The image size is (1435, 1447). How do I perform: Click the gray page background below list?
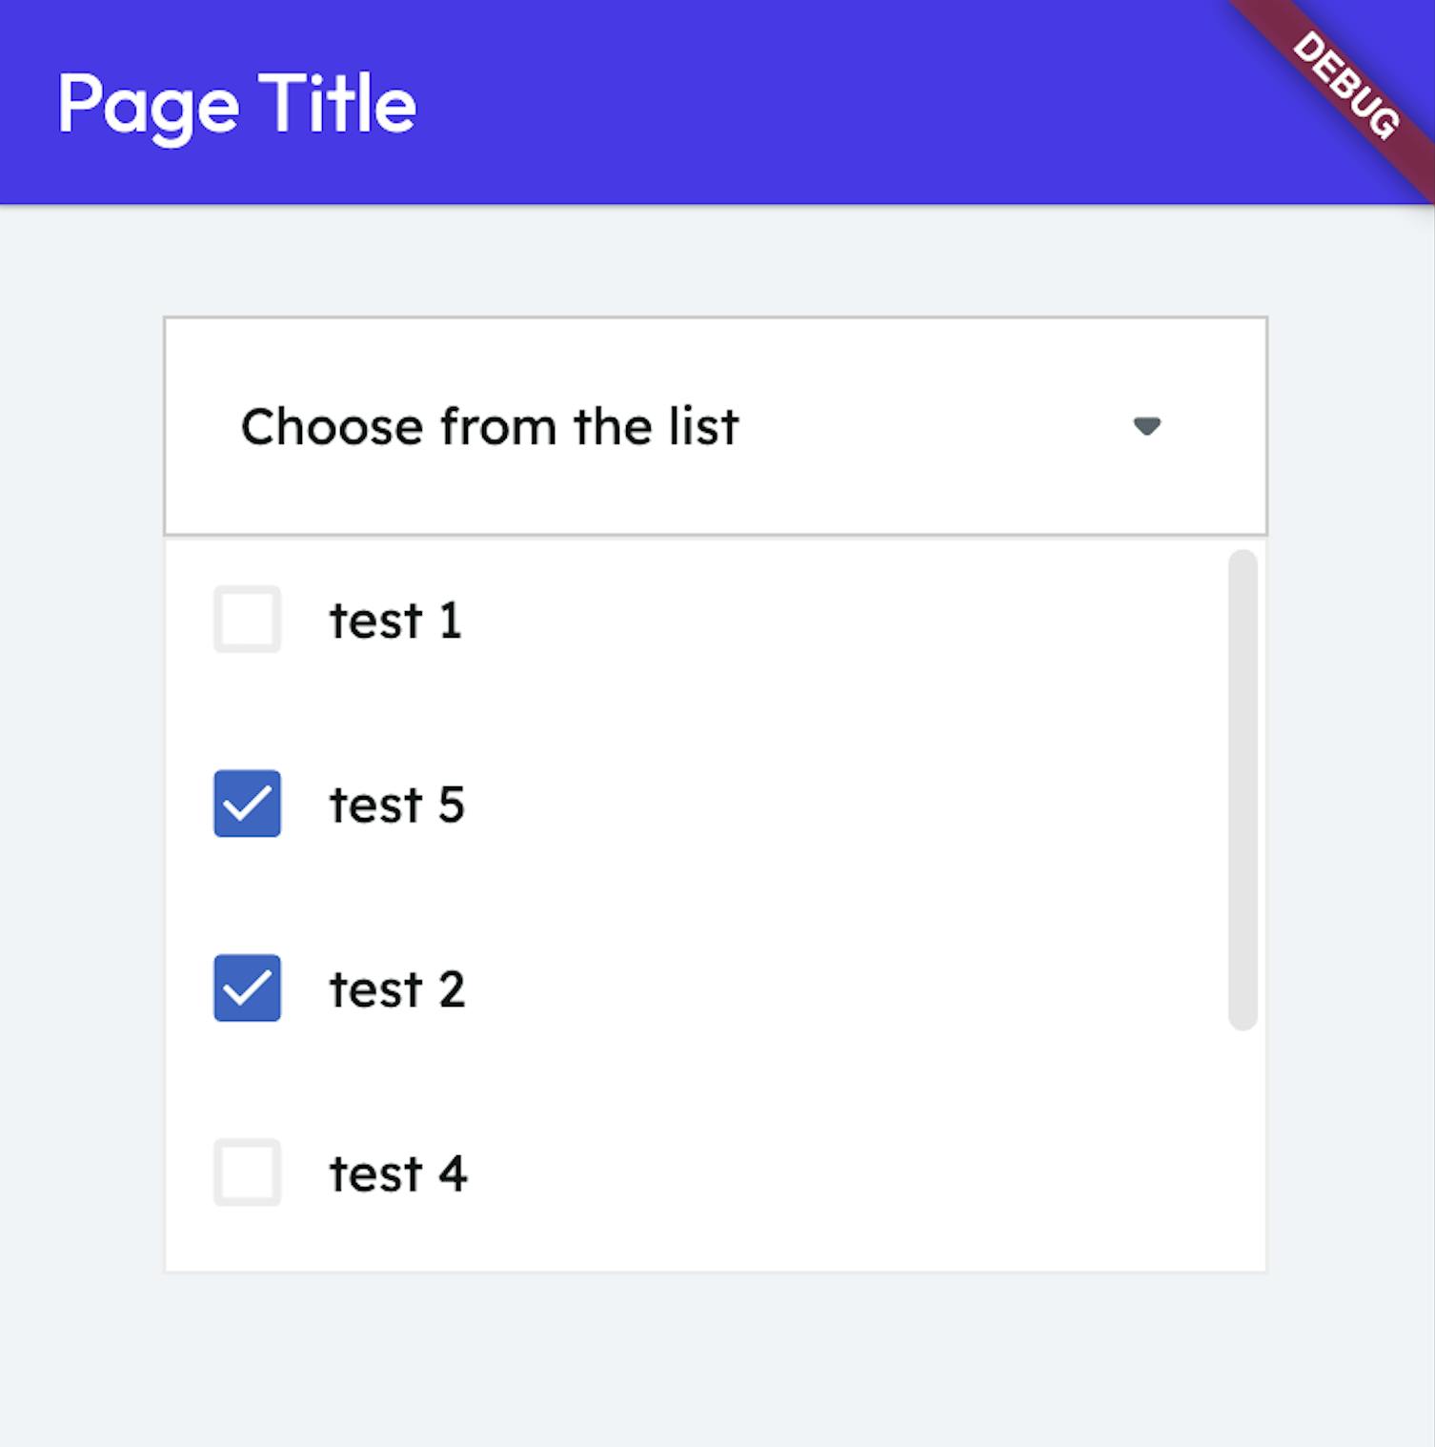(715, 1363)
